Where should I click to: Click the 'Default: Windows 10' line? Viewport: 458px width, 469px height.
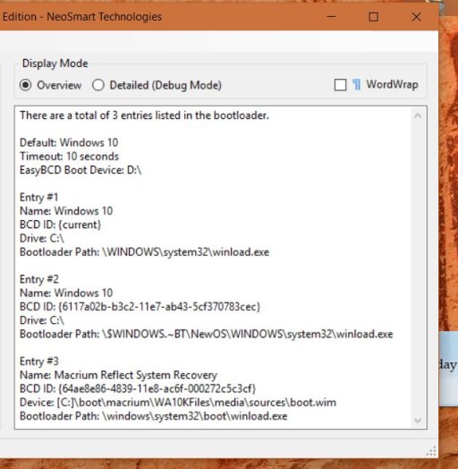(69, 142)
